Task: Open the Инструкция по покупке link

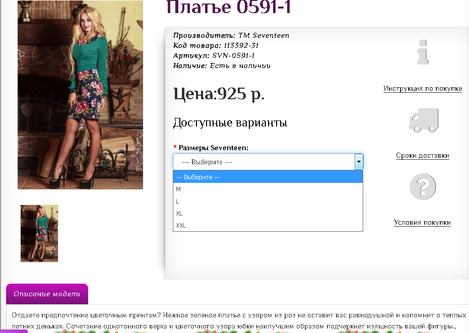Action: point(422,89)
